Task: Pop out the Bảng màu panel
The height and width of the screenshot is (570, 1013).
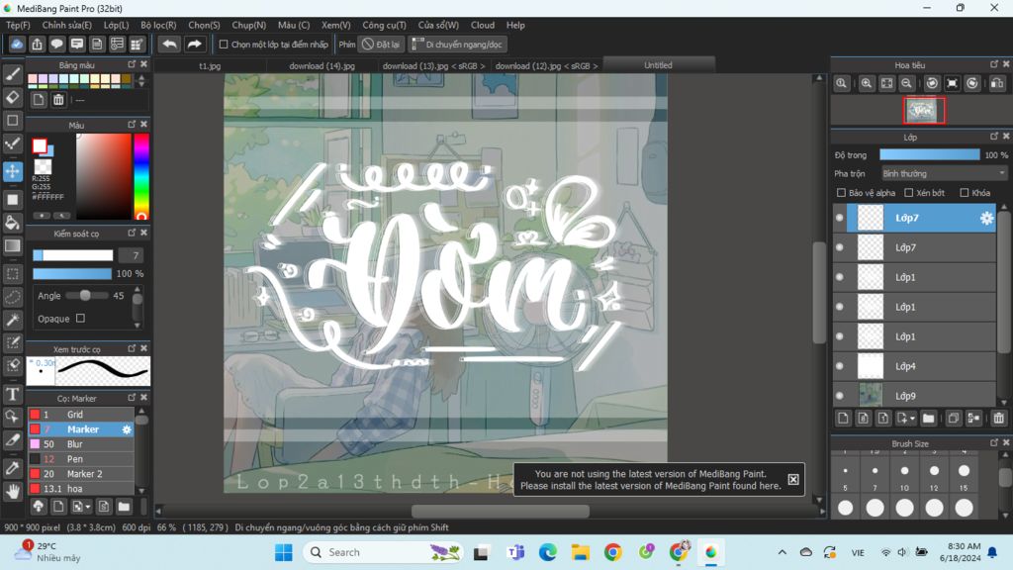Action: 132,64
